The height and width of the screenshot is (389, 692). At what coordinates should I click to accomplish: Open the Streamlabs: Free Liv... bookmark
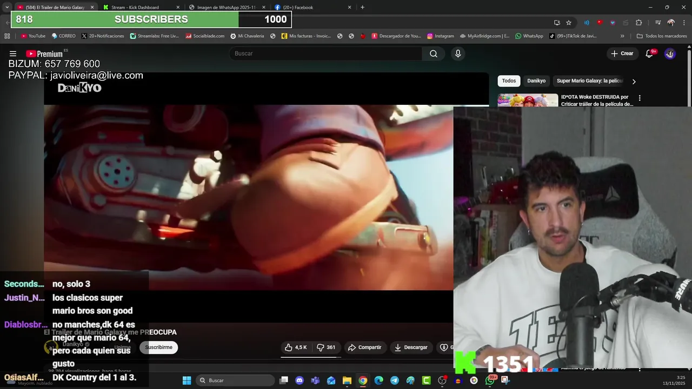tap(155, 36)
